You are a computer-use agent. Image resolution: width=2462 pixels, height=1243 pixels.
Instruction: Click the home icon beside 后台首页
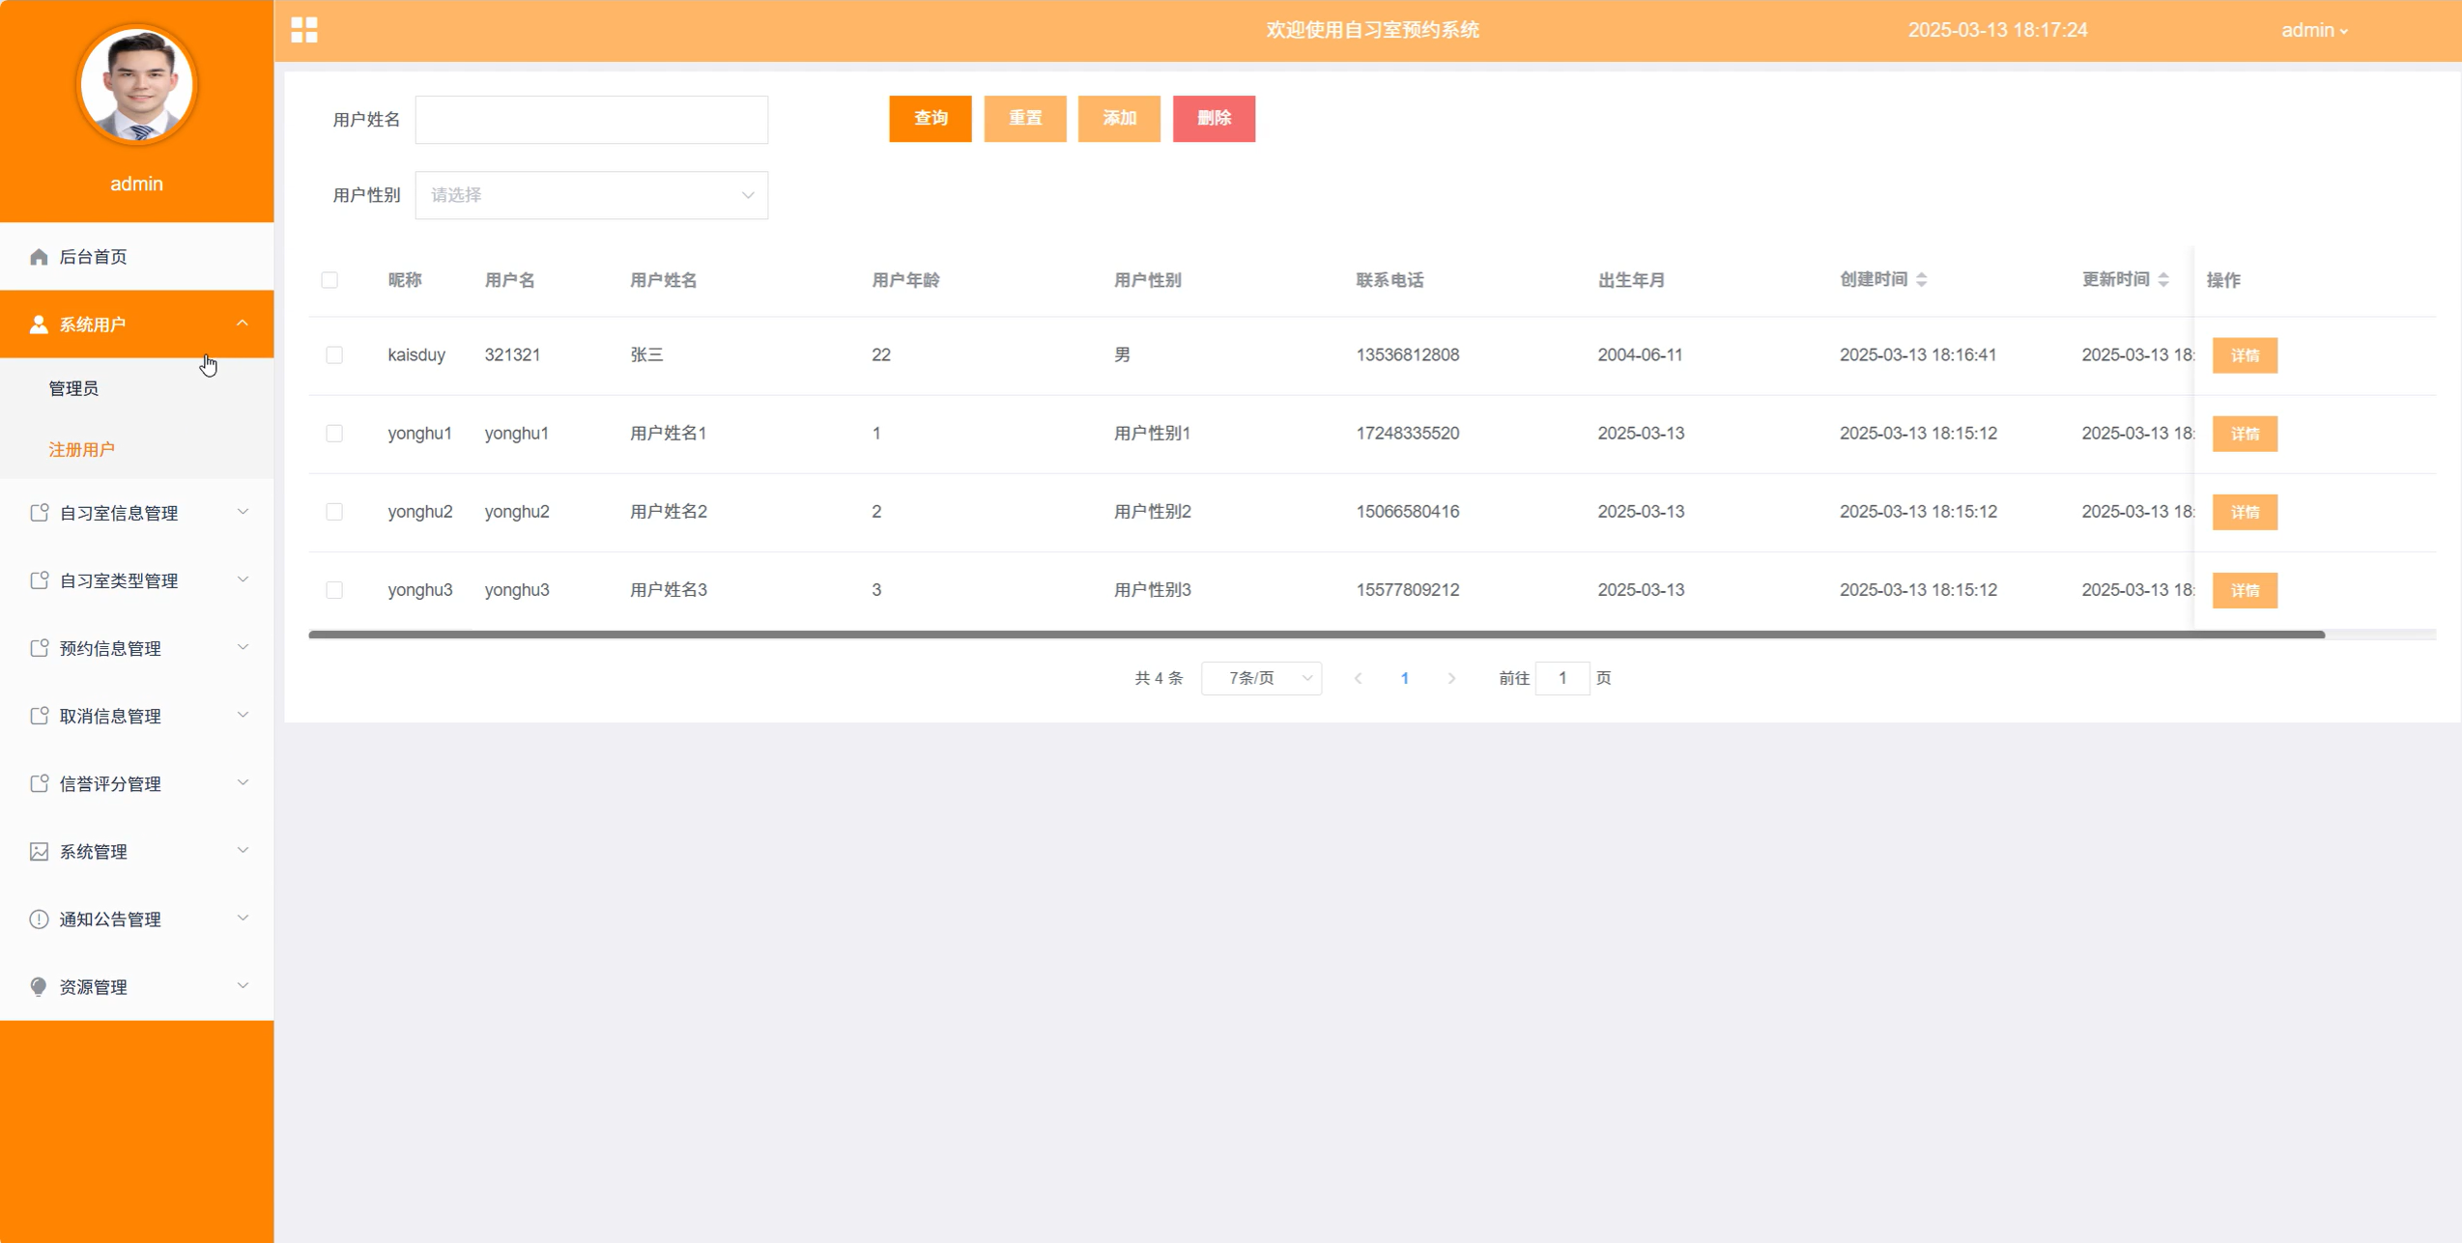39,257
